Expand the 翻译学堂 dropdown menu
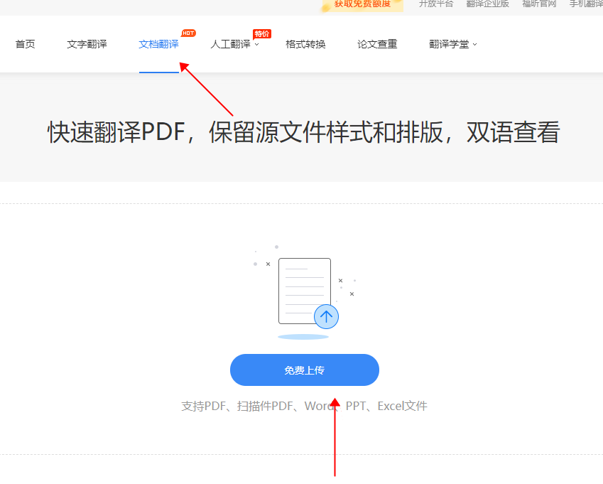The width and height of the screenshot is (603, 484). [x=453, y=44]
